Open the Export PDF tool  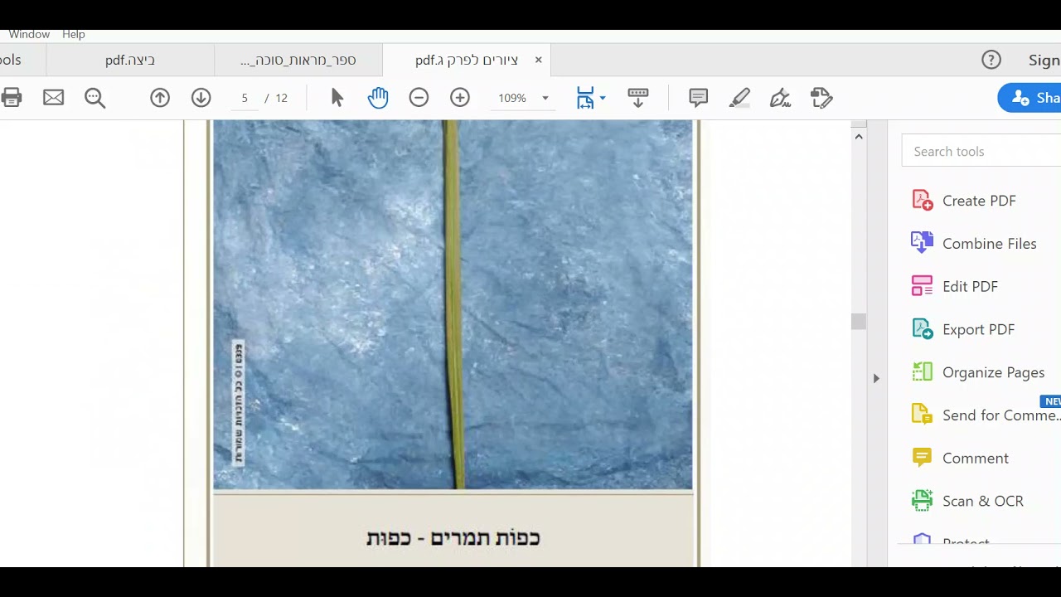click(963, 329)
